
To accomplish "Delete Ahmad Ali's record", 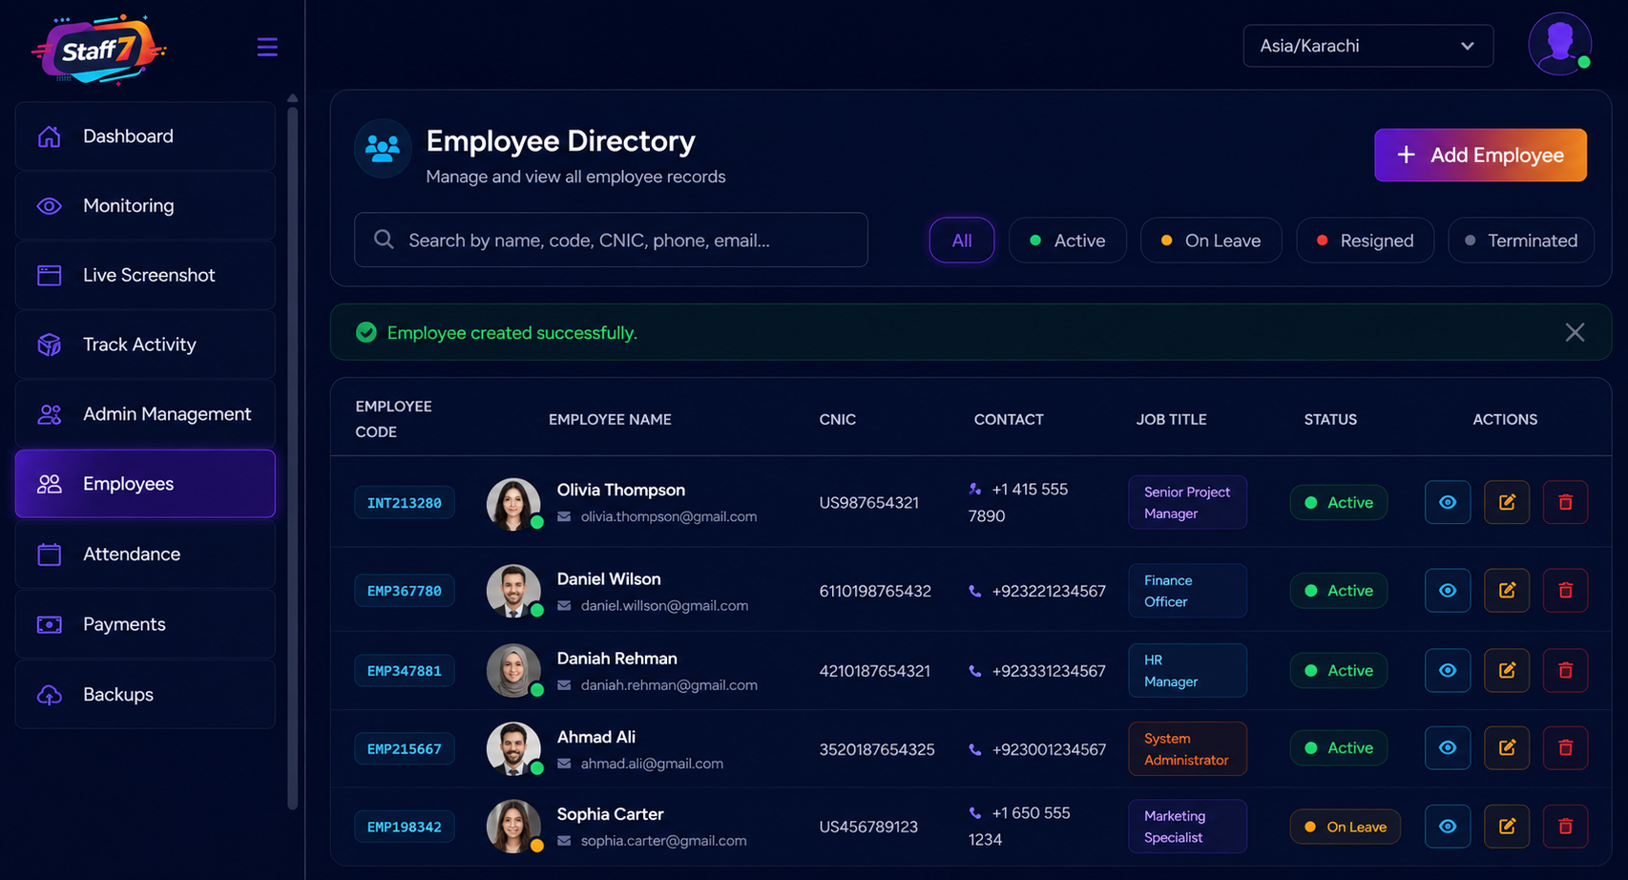I will click(1565, 748).
